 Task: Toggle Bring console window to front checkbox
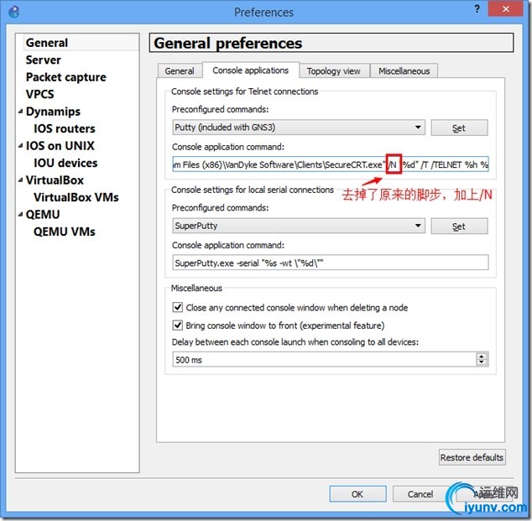click(x=177, y=326)
